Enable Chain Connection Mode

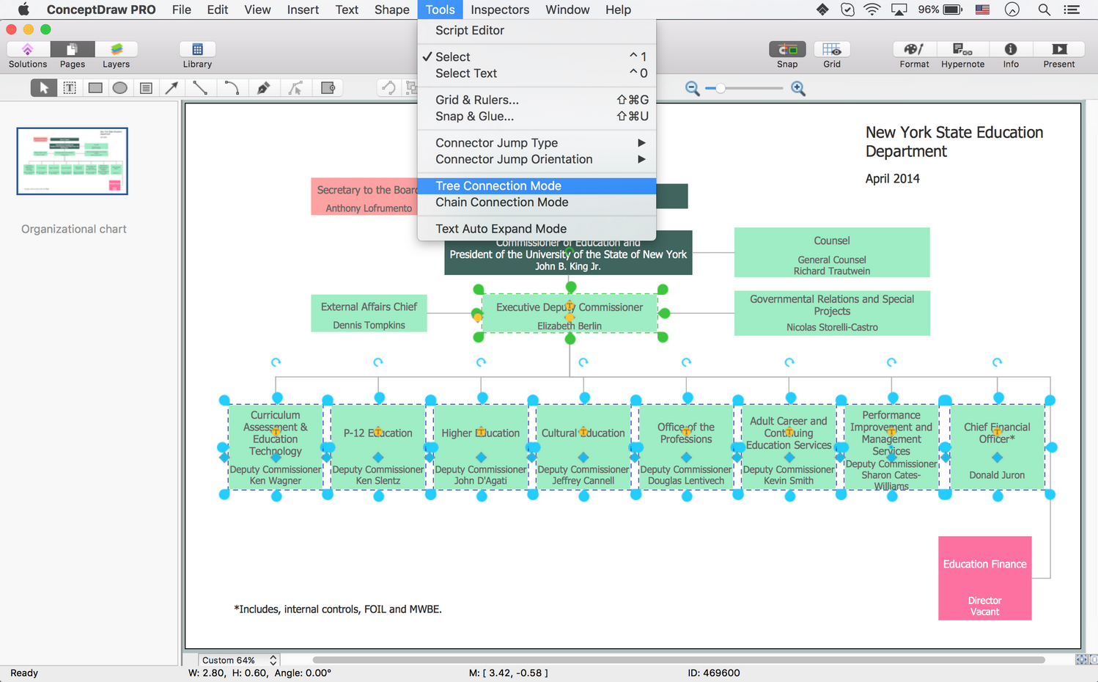[x=537, y=202]
